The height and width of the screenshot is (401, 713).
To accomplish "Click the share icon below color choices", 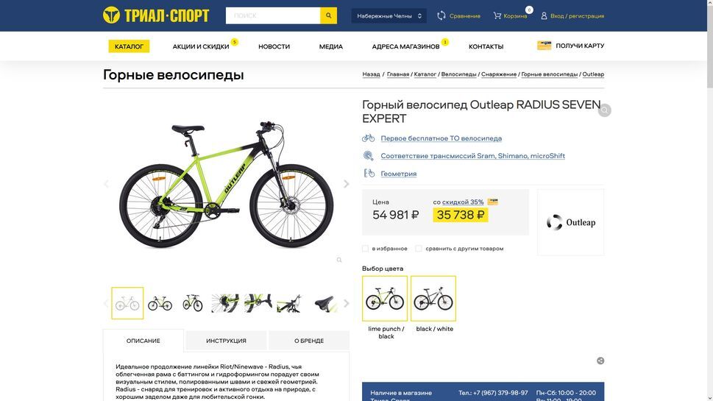I will pos(600,361).
